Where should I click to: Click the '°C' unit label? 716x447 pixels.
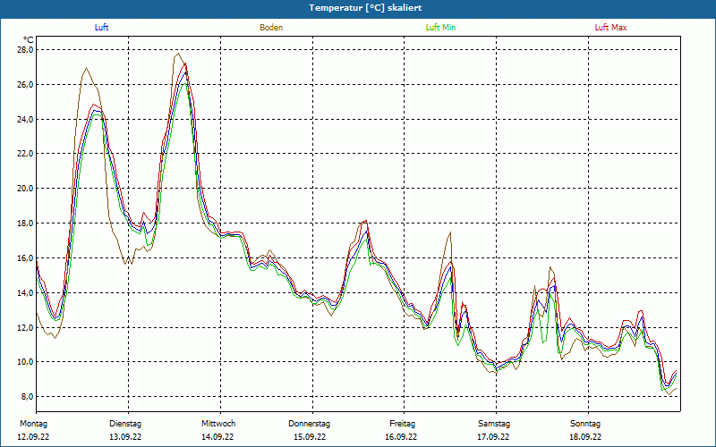pyautogui.click(x=29, y=39)
